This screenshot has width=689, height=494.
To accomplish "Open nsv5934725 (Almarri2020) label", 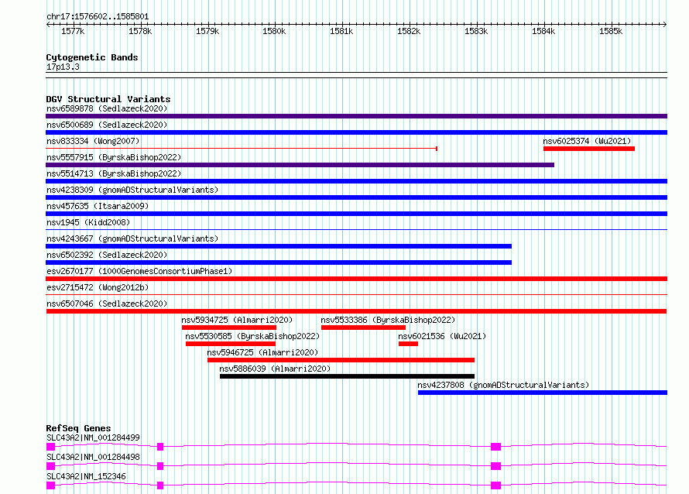I will pyautogui.click(x=237, y=320).
